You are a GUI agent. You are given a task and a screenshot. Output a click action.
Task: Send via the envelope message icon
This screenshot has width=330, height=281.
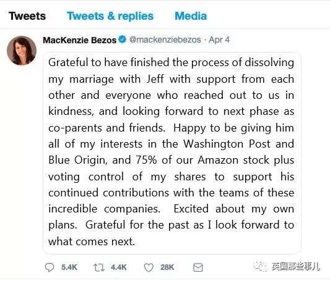click(198, 267)
